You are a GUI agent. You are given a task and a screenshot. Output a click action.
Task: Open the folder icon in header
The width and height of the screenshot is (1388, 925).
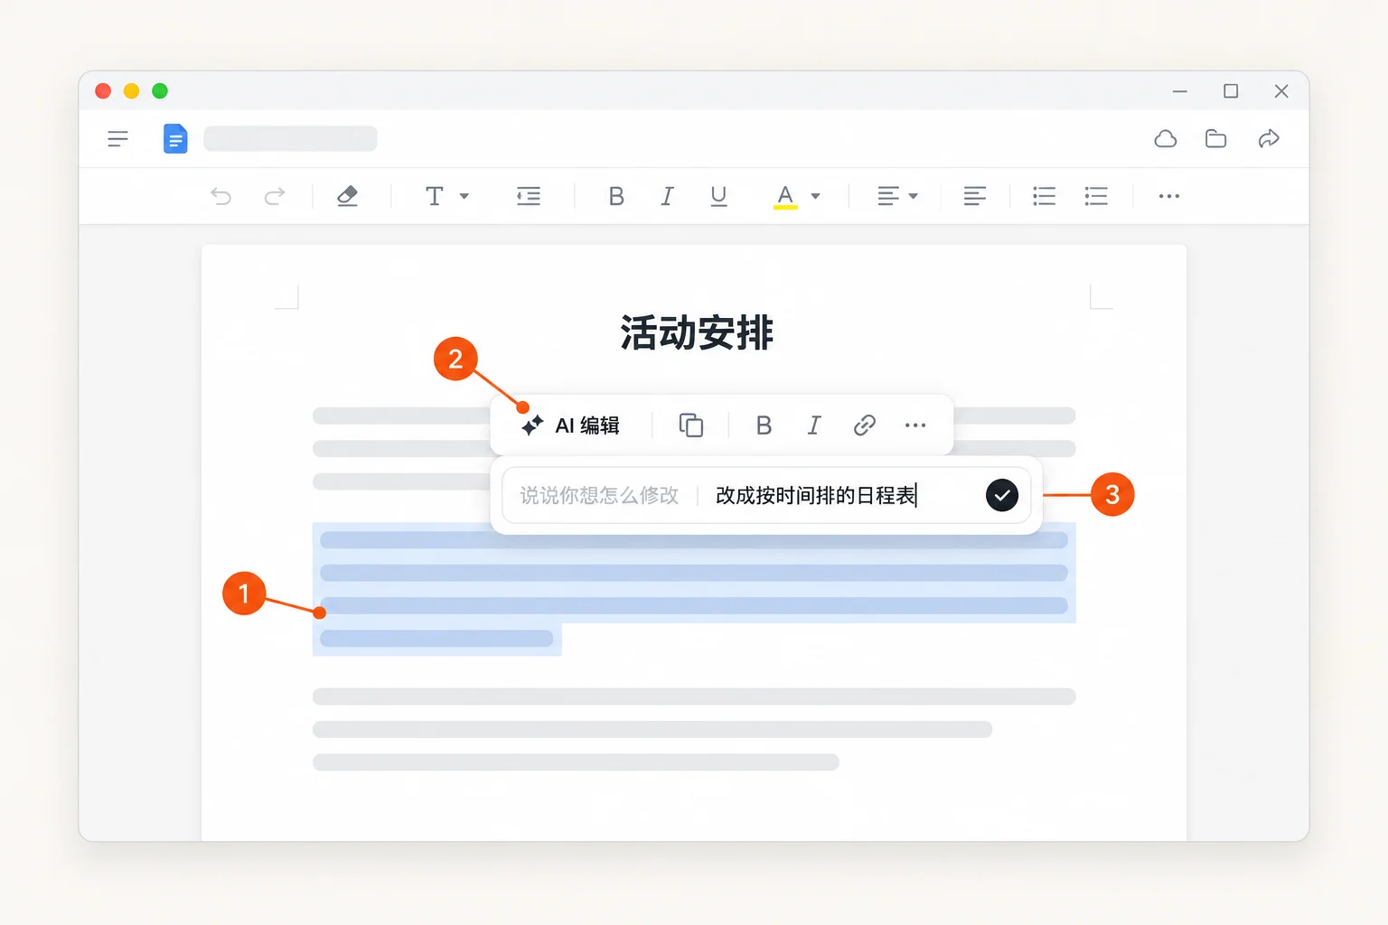[x=1216, y=139]
